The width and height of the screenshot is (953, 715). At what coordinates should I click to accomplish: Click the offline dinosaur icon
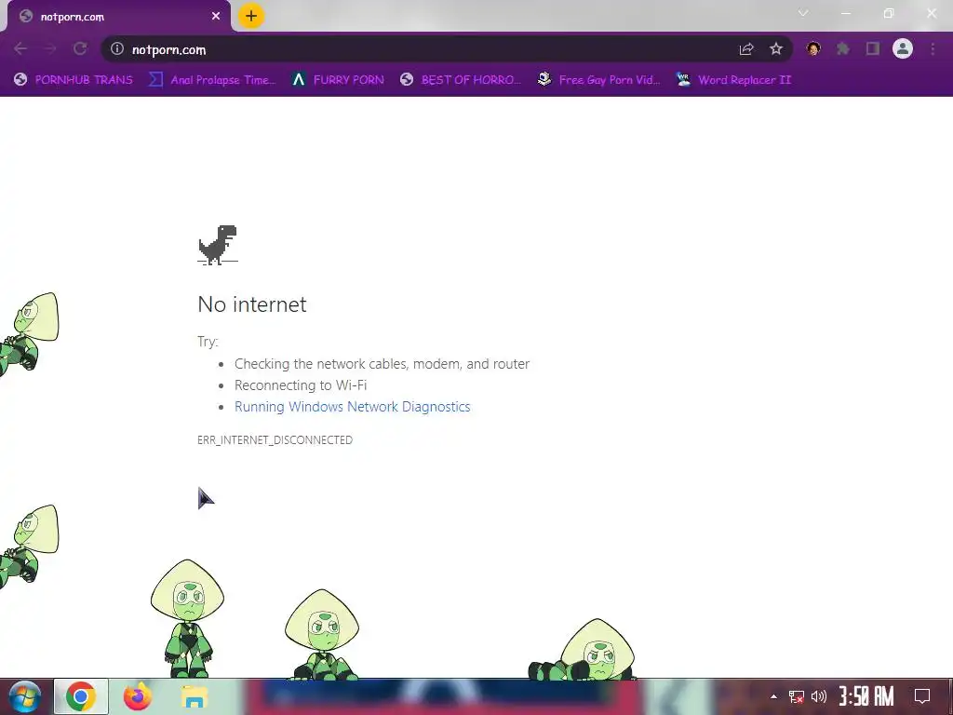[x=218, y=245]
